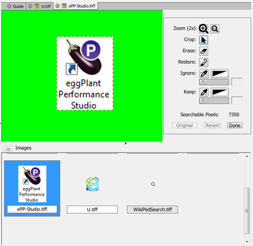Image resolution: width=253 pixels, height=246 pixels.
Task: Click the Keep tolerance gradient swatch
Action: pos(220,92)
